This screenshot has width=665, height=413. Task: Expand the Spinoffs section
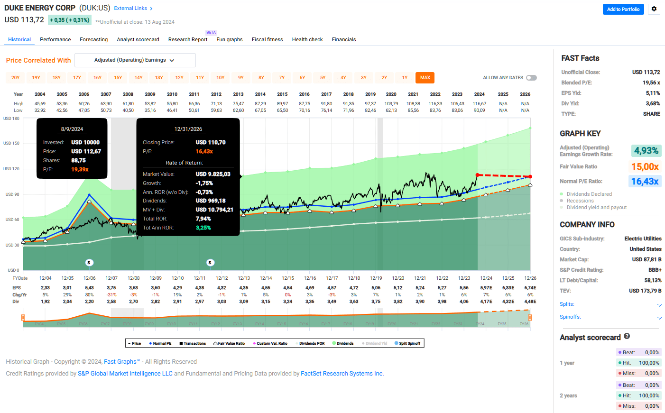pos(659,317)
